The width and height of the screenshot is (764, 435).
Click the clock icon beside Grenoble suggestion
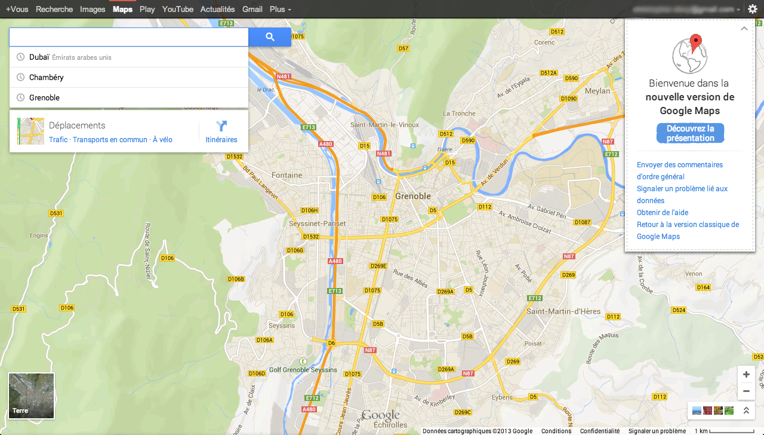pos(20,97)
